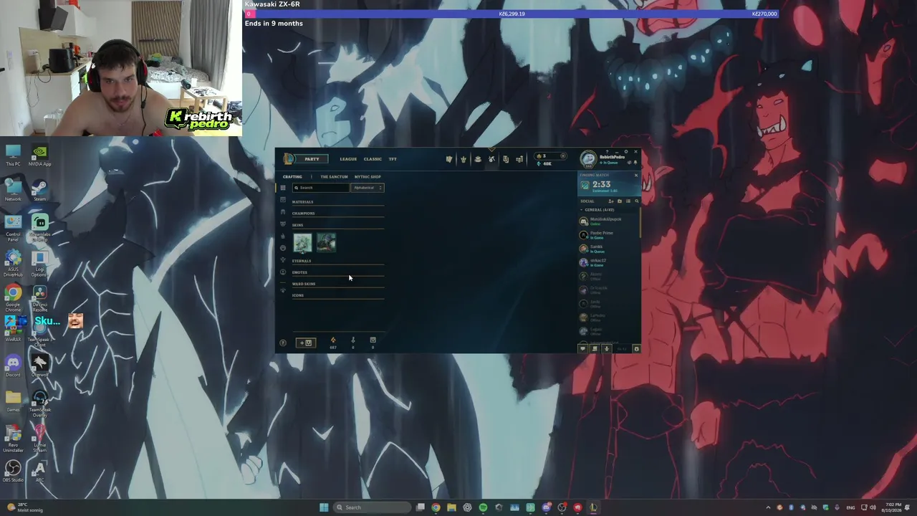The image size is (917, 516).
Task: Open the add friend icon in Social panel
Action: click(611, 201)
